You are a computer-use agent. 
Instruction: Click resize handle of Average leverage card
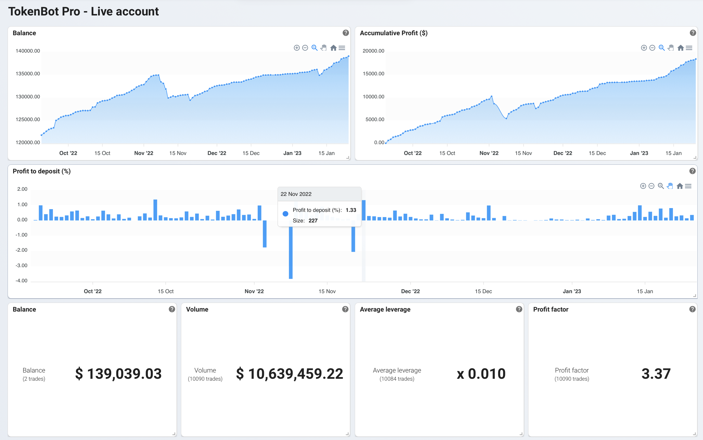pos(521,434)
